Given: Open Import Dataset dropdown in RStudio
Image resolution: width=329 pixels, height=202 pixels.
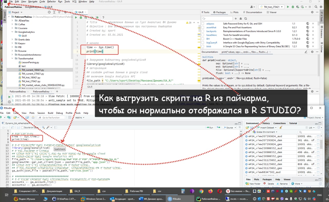Looking at the screenshot, I should [267, 127].
